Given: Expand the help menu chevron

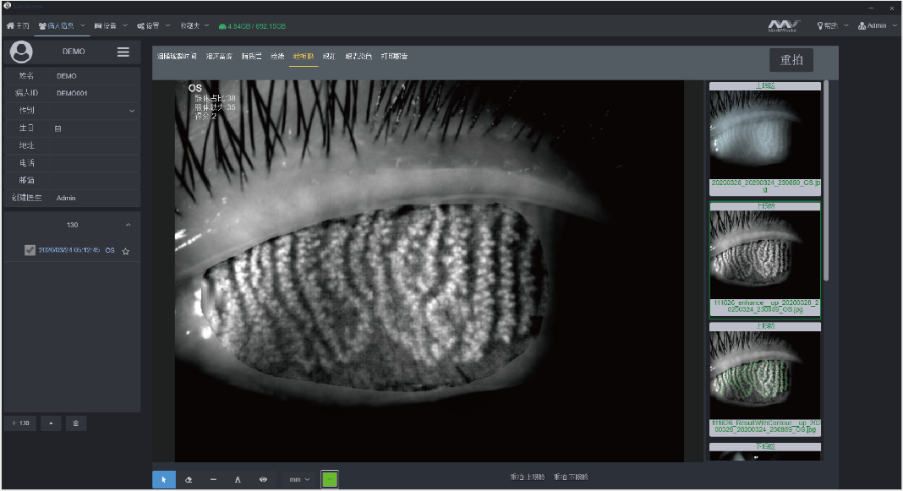Looking at the screenshot, I should point(846,25).
